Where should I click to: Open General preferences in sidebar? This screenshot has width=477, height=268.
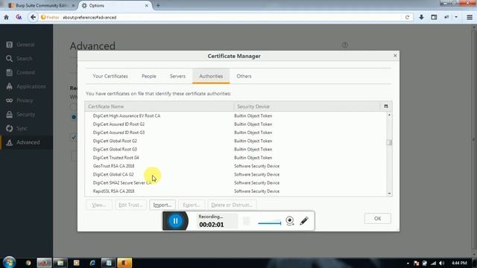click(x=27, y=45)
